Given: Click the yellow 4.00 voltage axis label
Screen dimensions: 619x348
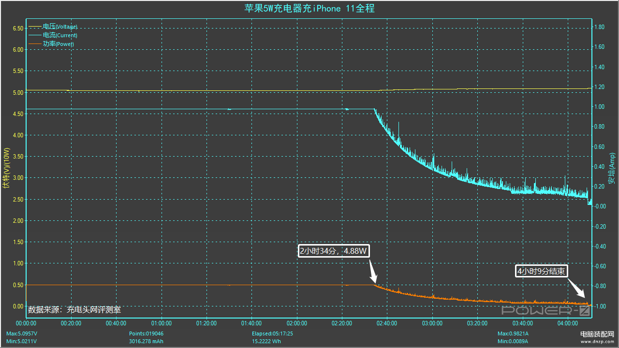Looking at the screenshot, I should pyautogui.click(x=17, y=135).
